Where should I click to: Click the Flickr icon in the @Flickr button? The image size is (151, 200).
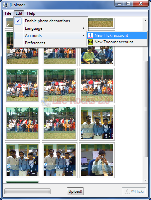pos(127,191)
